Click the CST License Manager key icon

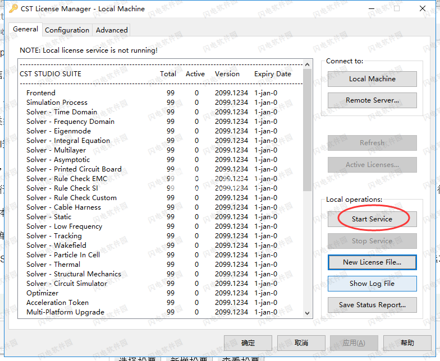pos(13,9)
